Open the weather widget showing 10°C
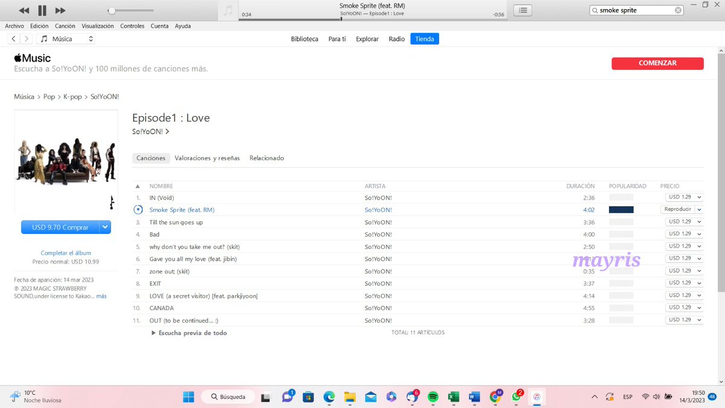The height and width of the screenshot is (408, 725). [36, 397]
